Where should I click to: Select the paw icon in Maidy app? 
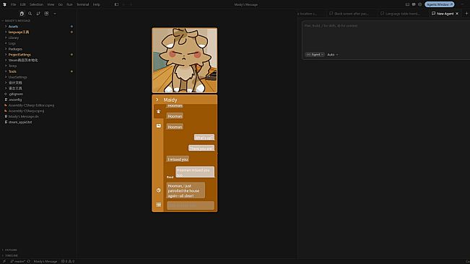(159, 111)
